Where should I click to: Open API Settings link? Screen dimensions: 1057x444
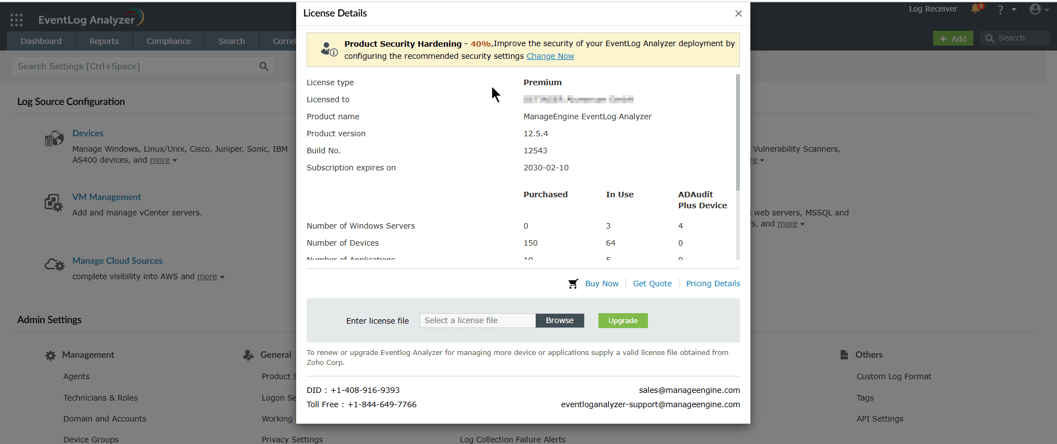[880, 419]
